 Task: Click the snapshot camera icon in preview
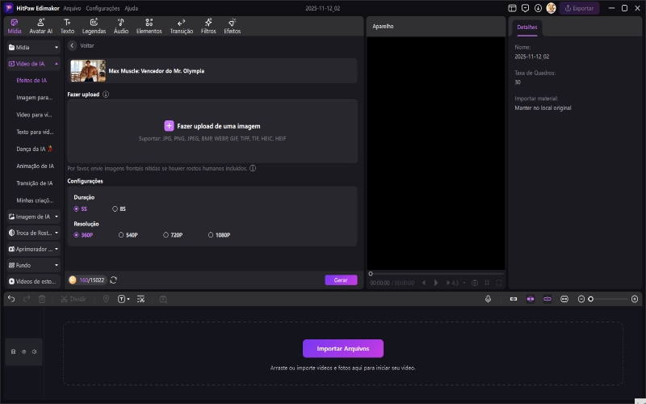(x=475, y=283)
